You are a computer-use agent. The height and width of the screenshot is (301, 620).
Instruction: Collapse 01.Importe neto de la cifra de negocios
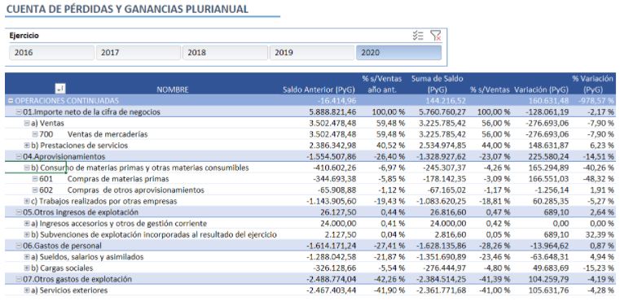point(19,111)
